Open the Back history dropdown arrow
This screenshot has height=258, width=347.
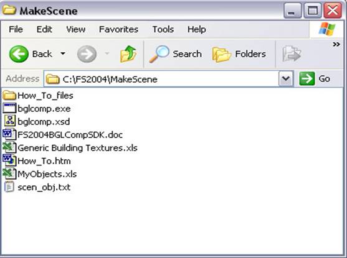[x=63, y=53]
